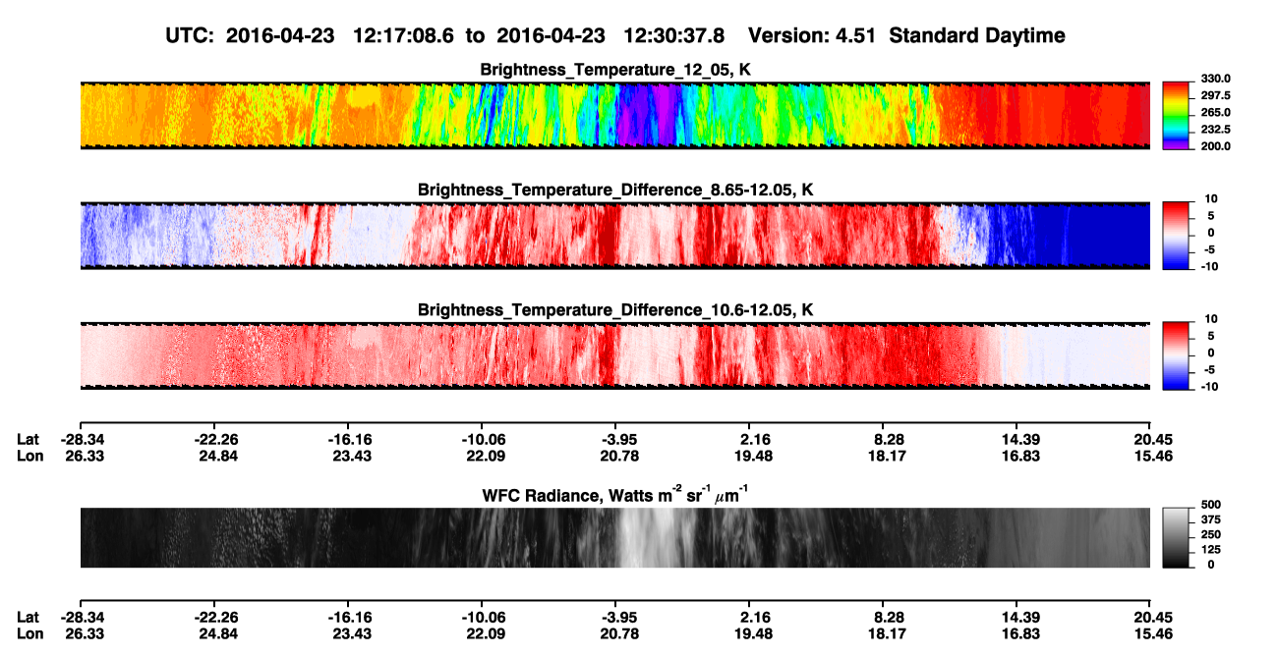1278x655 pixels.
Task: Click the 'Lon' row label on the bottom axis
Action: 29,634
